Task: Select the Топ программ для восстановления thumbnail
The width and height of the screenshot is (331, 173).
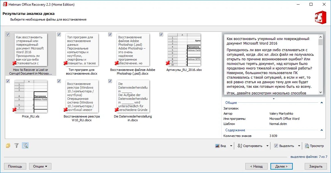Action: 82,50
